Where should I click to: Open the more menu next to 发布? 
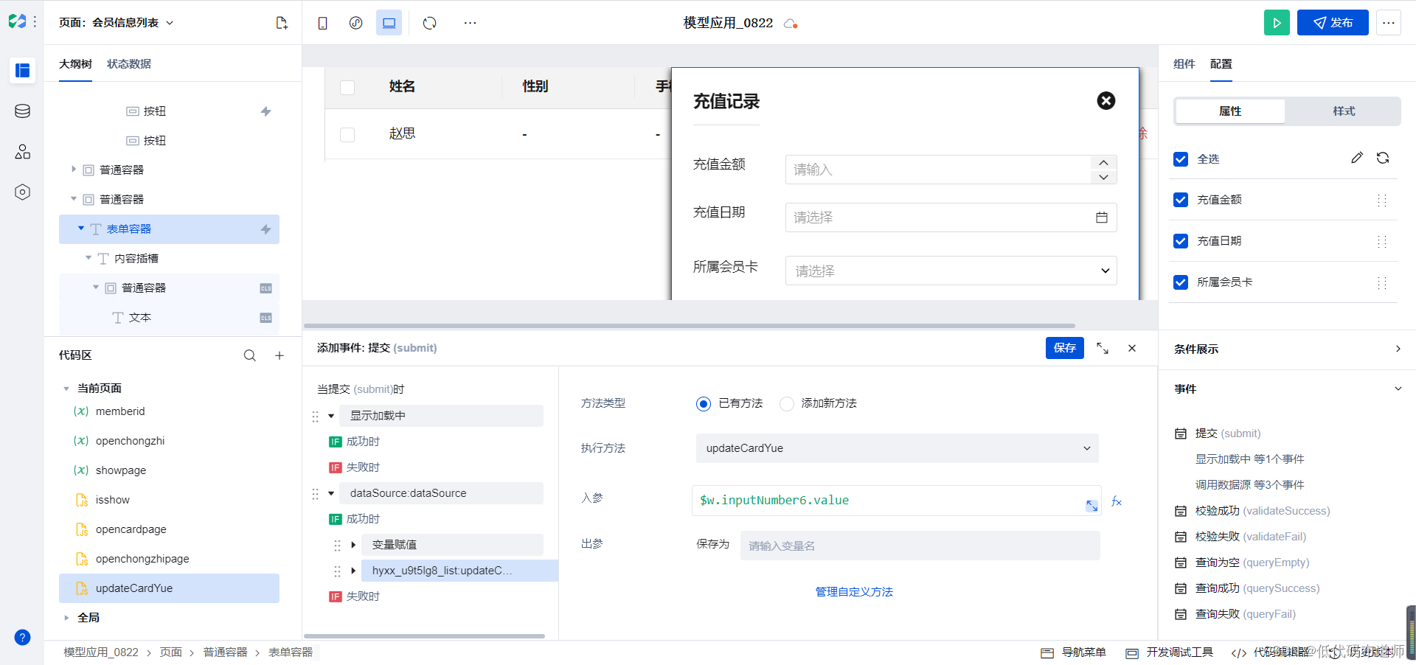click(1388, 23)
